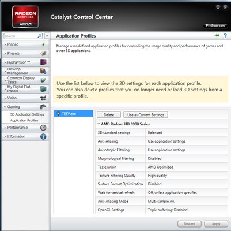
Task: Click the HydraVision purple monitor icon
Action: 43,62
